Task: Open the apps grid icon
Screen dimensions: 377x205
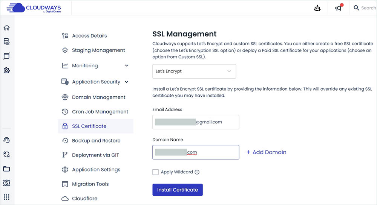Action: click(7, 197)
